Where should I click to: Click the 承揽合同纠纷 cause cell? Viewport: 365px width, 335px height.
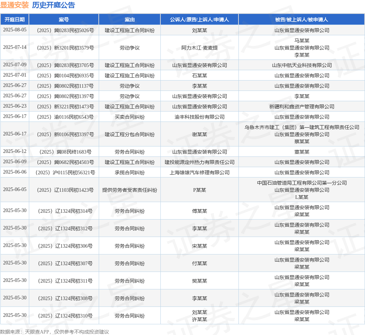130,172
